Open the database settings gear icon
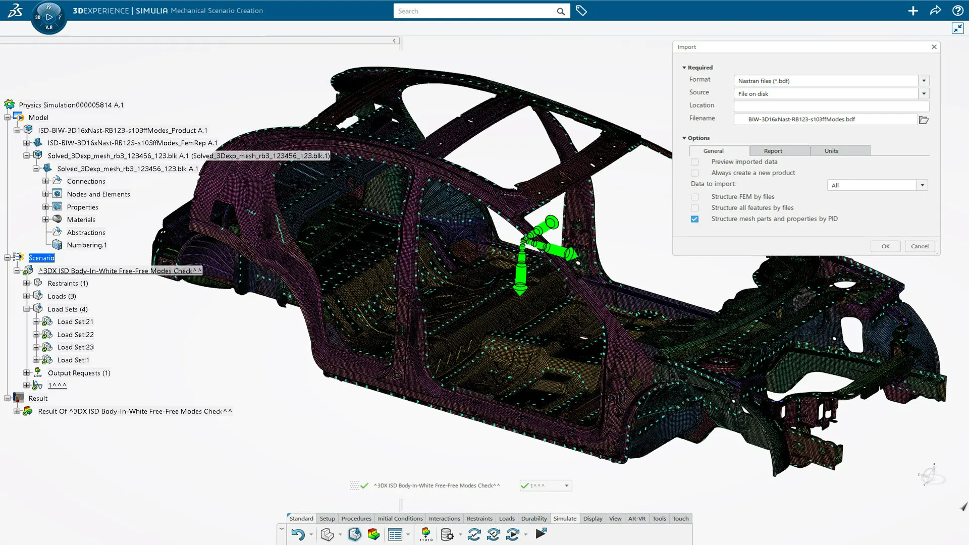 point(447,534)
